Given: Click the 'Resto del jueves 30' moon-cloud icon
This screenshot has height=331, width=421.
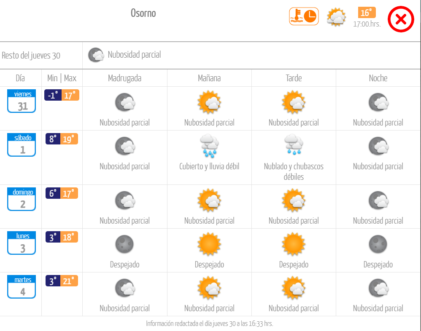Looking at the screenshot, I should (x=96, y=55).
